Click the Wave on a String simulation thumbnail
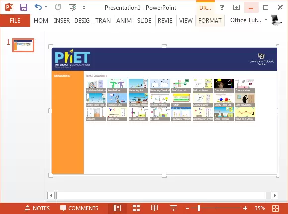This screenshot has height=214, width=288. [x=245, y=114]
